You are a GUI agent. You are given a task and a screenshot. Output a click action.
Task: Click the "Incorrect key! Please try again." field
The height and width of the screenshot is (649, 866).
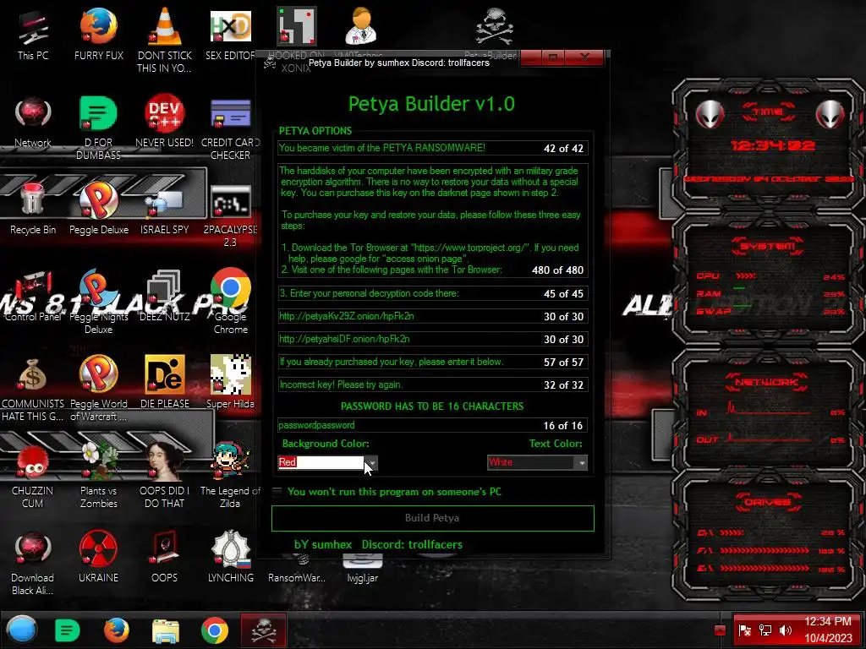pos(432,384)
